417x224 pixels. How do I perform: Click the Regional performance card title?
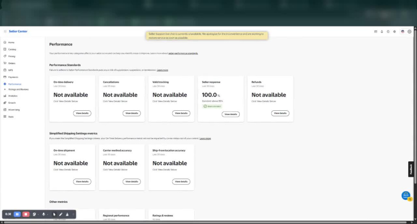116,216
